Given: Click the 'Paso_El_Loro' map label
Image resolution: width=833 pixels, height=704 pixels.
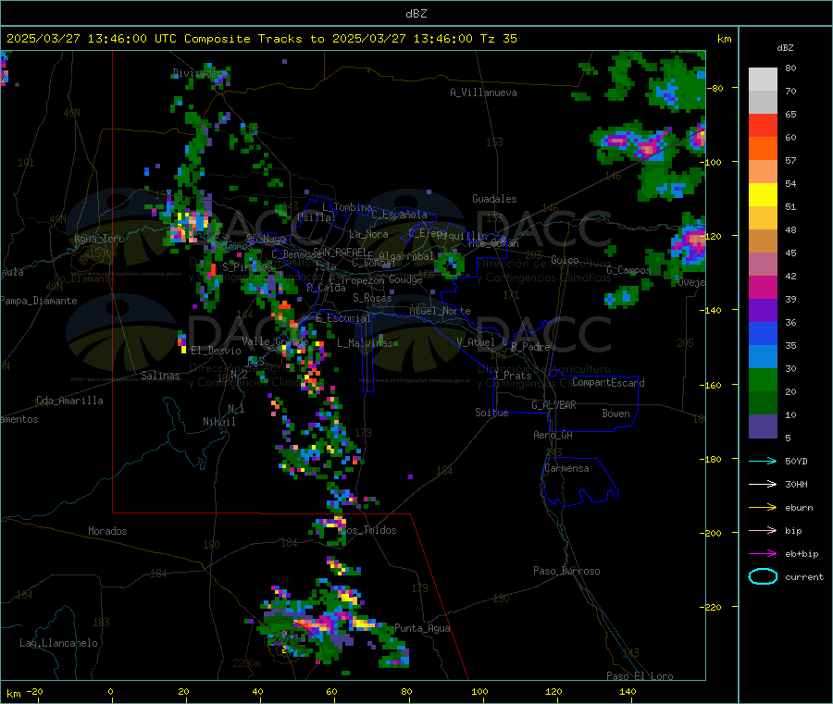Looking at the screenshot, I should (640, 676).
